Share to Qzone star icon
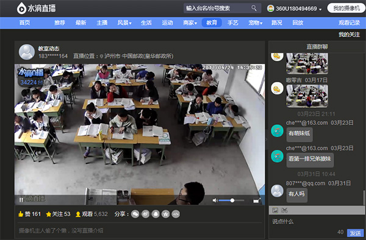Viewport: 366px width, 240px height. pyautogui.click(x=166, y=214)
